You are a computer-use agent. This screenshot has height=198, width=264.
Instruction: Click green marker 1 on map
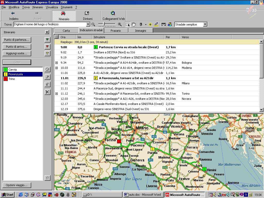coord(204,169)
